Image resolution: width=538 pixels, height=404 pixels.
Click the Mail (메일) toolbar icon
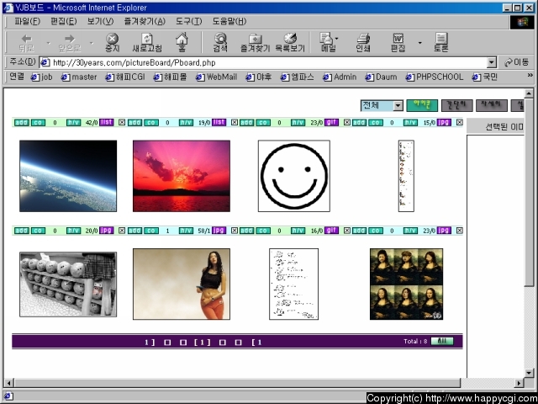(x=327, y=43)
